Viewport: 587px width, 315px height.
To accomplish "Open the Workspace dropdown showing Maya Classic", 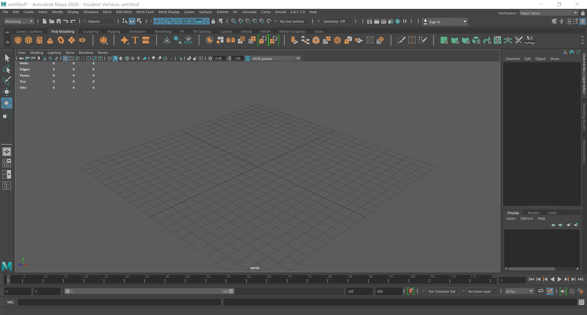I will [547, 13].
